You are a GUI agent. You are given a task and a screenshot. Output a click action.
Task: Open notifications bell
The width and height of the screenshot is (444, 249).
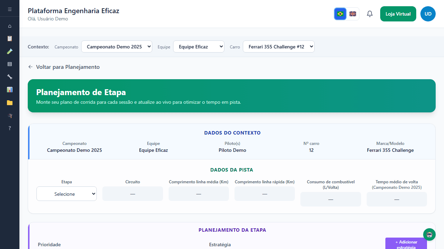coord(370,14)
